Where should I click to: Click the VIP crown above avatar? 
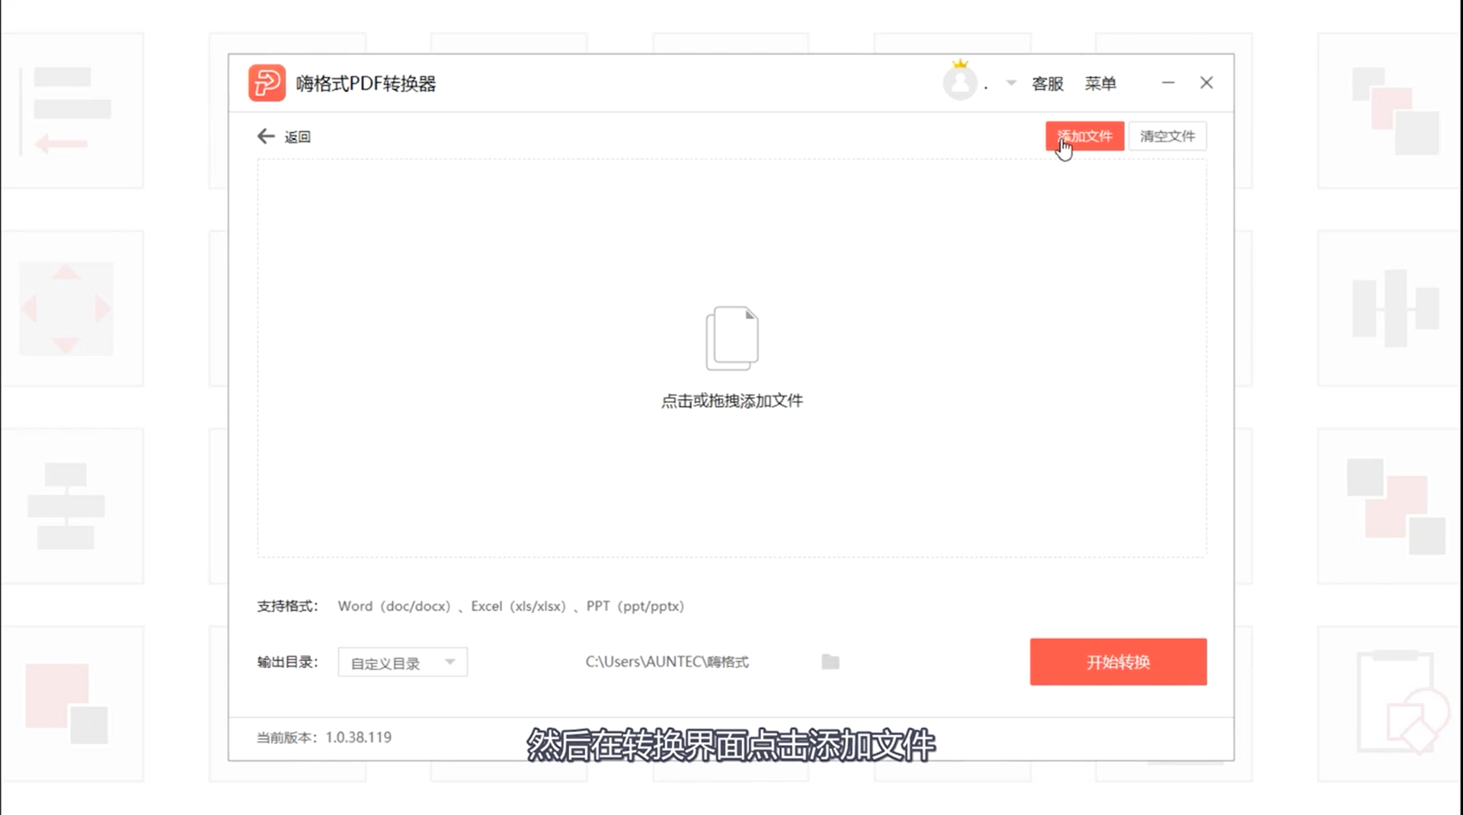[960, 64]
